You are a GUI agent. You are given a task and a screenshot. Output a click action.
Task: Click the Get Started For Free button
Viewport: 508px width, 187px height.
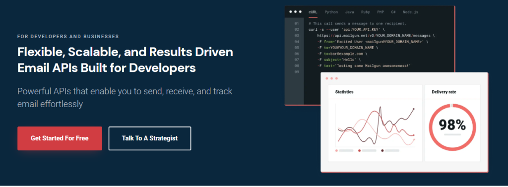coord(60,138)
